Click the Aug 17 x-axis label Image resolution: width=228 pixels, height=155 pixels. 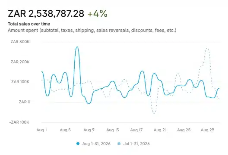(x=136, y=130)
